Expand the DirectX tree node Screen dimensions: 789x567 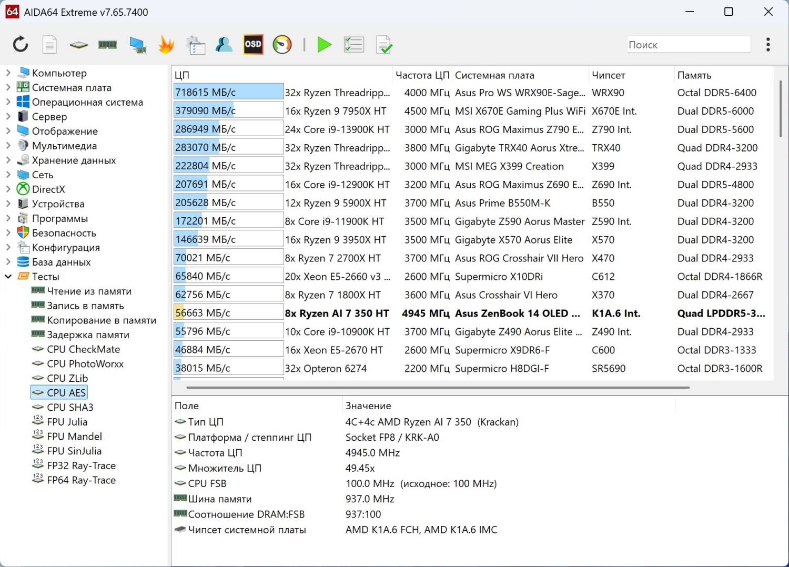coord(8,189)
